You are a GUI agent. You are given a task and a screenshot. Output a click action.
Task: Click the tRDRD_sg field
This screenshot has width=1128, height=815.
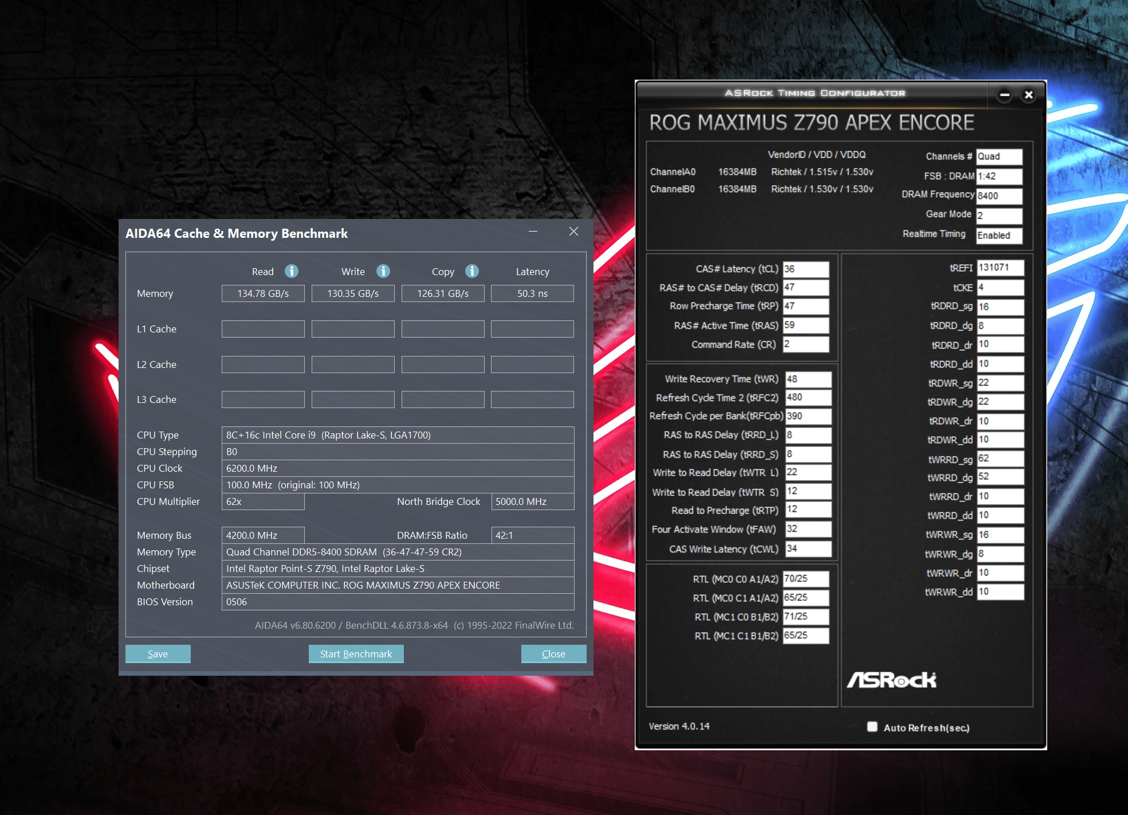[1000, 307]
